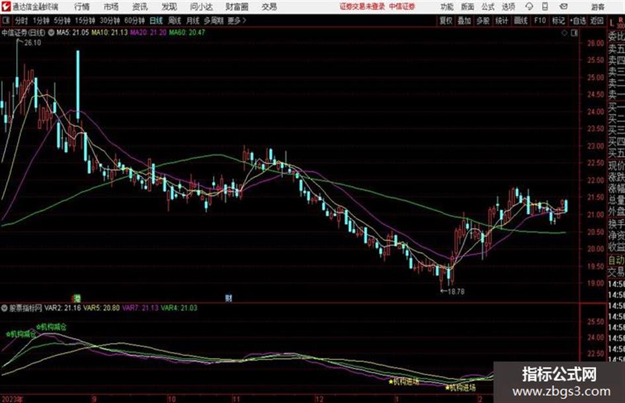The height and width of the screenshot is (403, 625).
Task: Click the MA60: 20.47 indicator label
Action: pyautogui.click(x=187, y=32)
